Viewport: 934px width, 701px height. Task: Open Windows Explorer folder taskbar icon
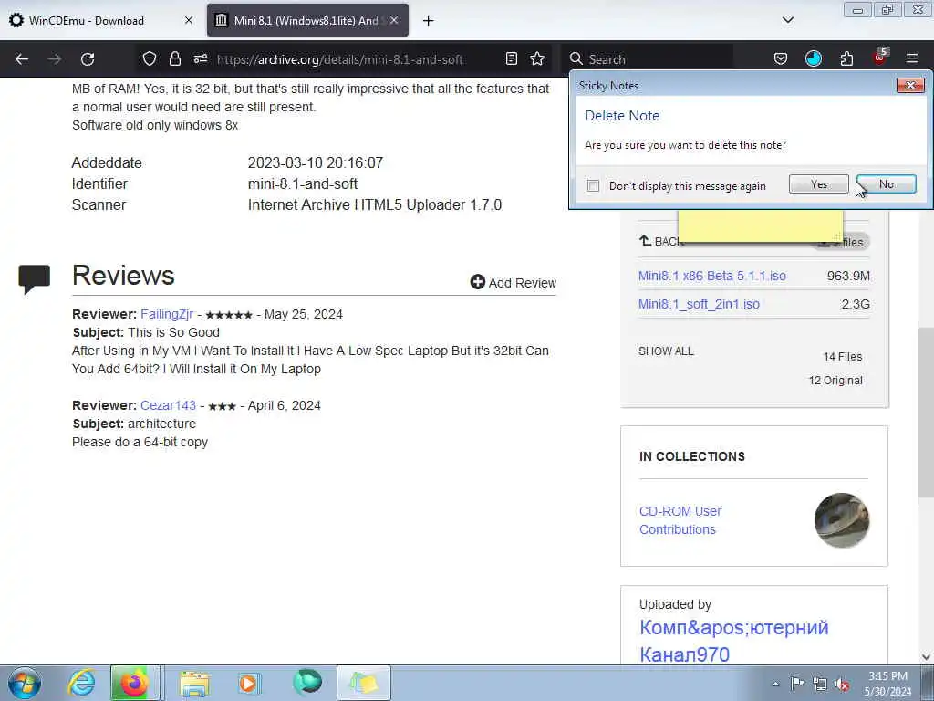click(x=194, y=683)
